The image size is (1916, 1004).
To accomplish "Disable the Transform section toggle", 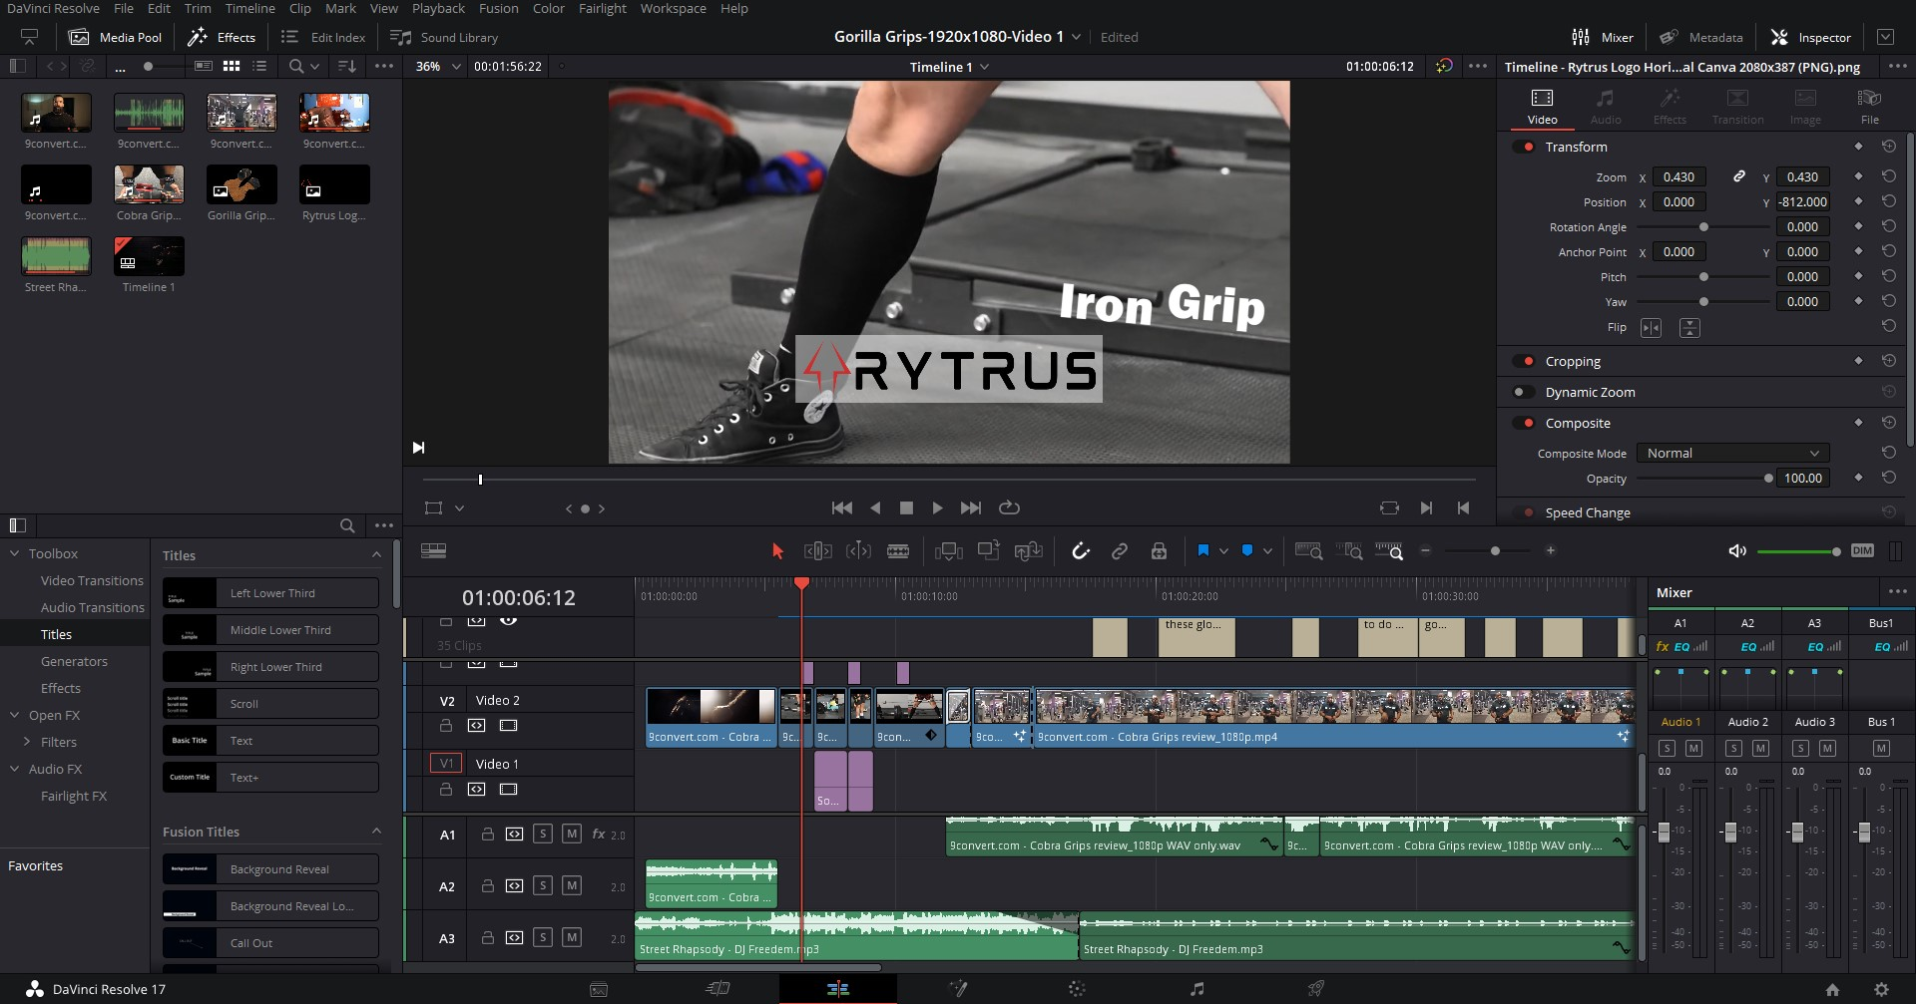I will coord(1524,147).
